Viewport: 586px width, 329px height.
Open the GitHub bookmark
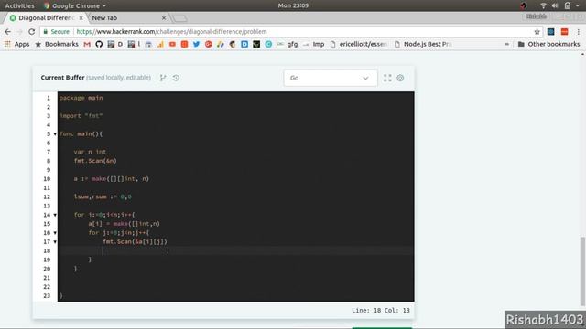[99, 44]
